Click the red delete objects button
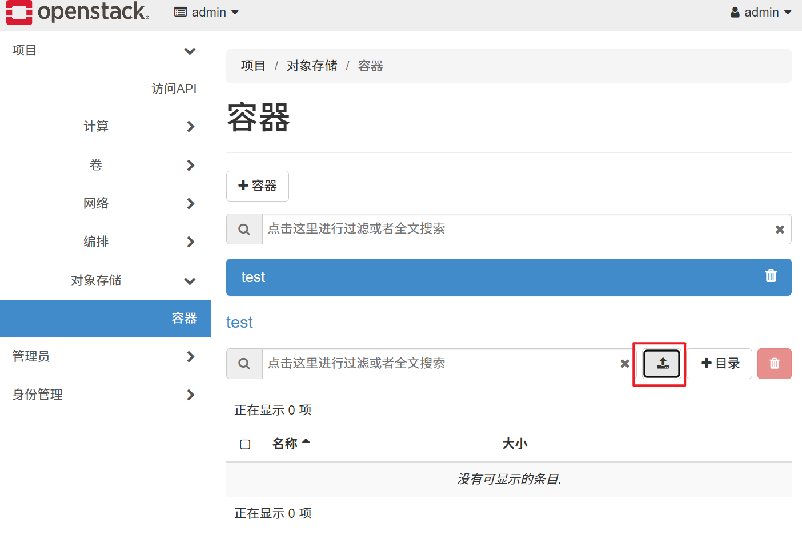 (775, 364)
